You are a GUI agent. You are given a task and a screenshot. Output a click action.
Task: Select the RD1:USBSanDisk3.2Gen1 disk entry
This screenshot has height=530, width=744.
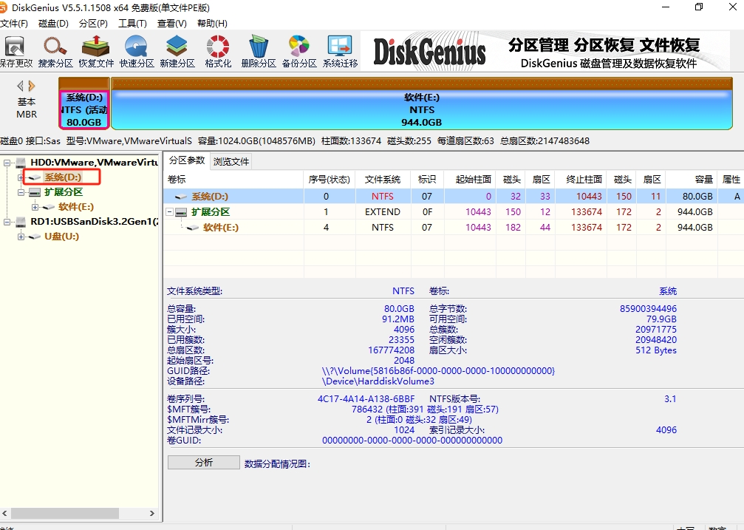(94, 221)
